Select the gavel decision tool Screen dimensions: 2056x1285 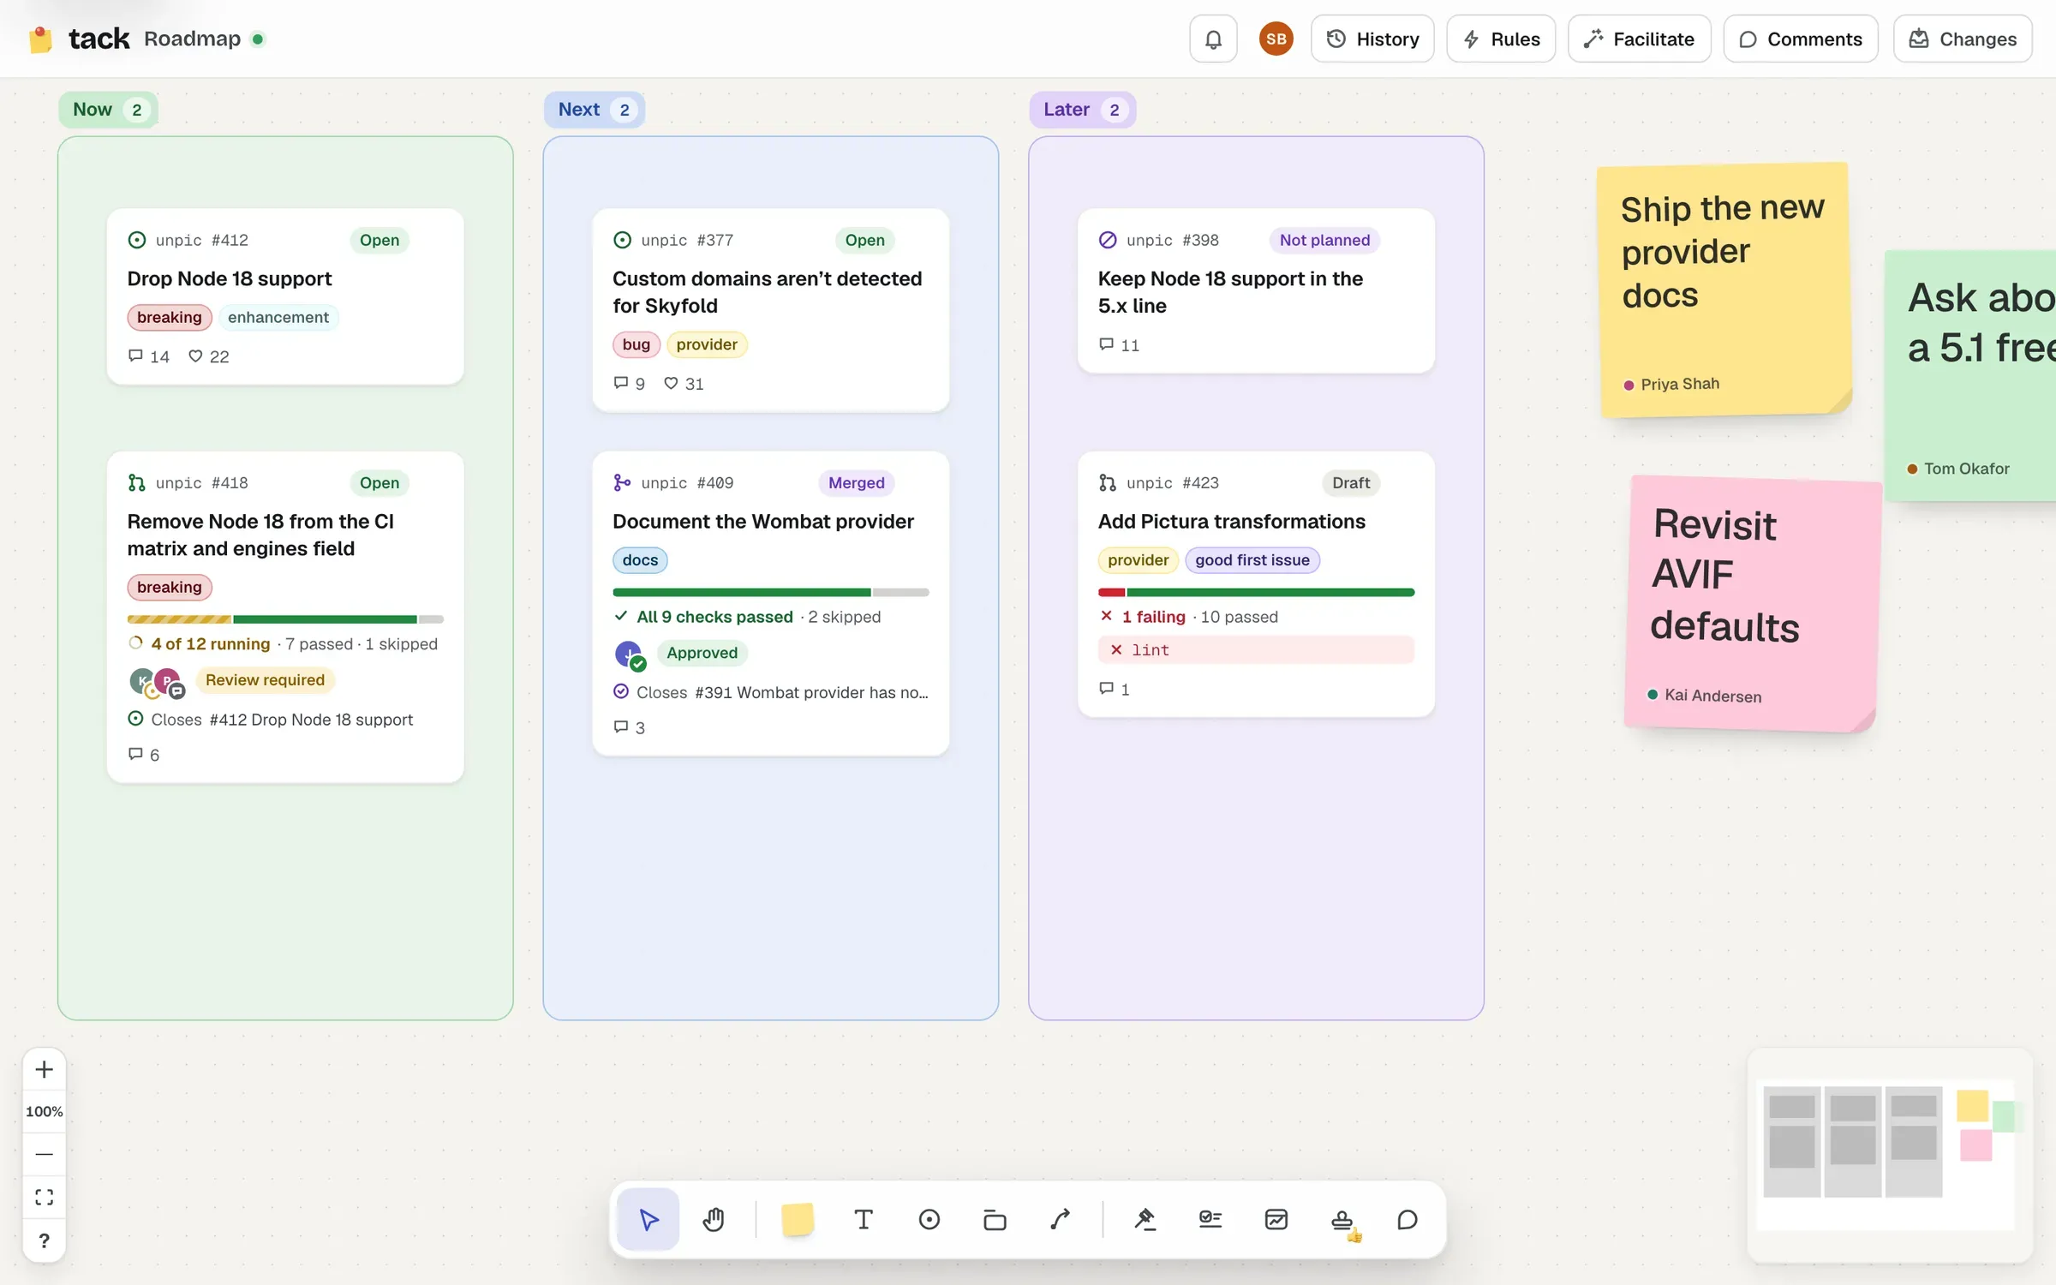tap(1145, 1219)
